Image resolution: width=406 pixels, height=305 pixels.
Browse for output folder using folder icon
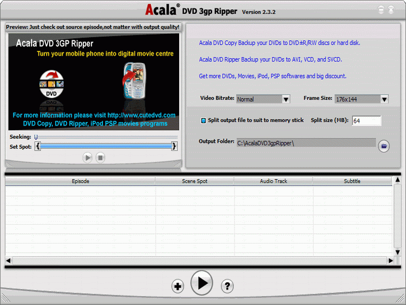[384, 146]
